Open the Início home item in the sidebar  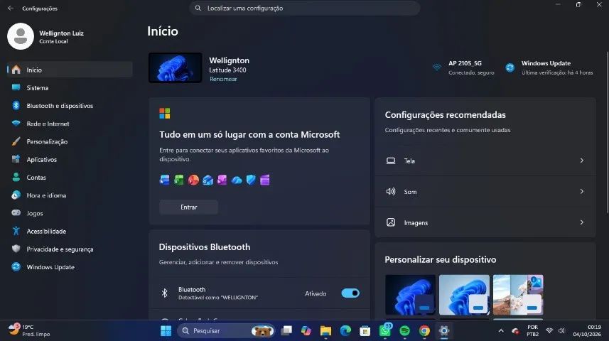coord(70,70)
